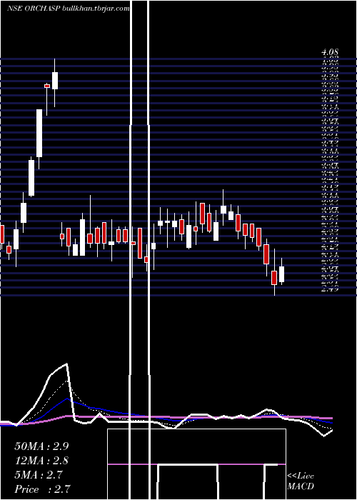357x500 pixels.
Task: Click the 12MA : 2.8 reading
Action: coord(41,461)
